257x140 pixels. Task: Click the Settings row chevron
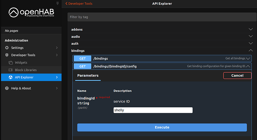click(57, 48)
